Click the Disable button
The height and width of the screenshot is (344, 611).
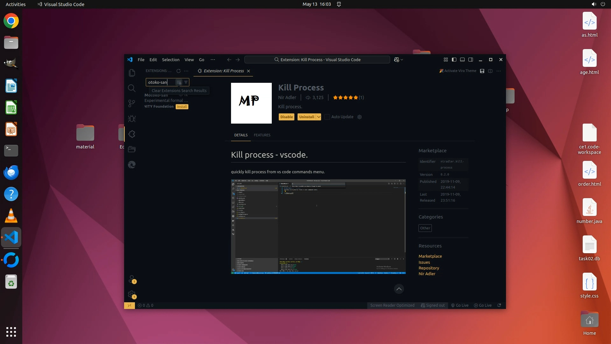(286, 117)
